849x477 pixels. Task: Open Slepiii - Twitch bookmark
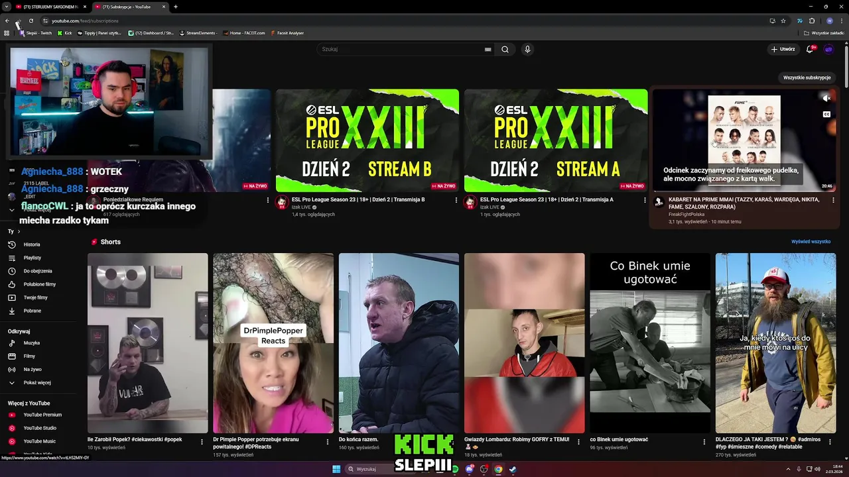(35, 32)
